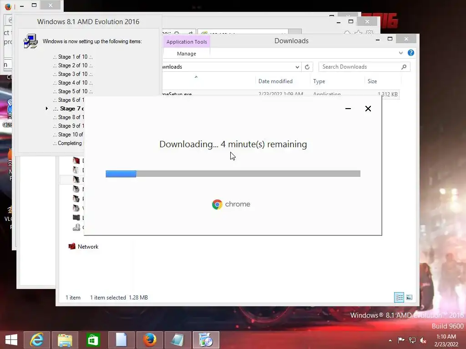Select Stage 3 of 10 entry

pyautogui.click(x=73, y=74)
